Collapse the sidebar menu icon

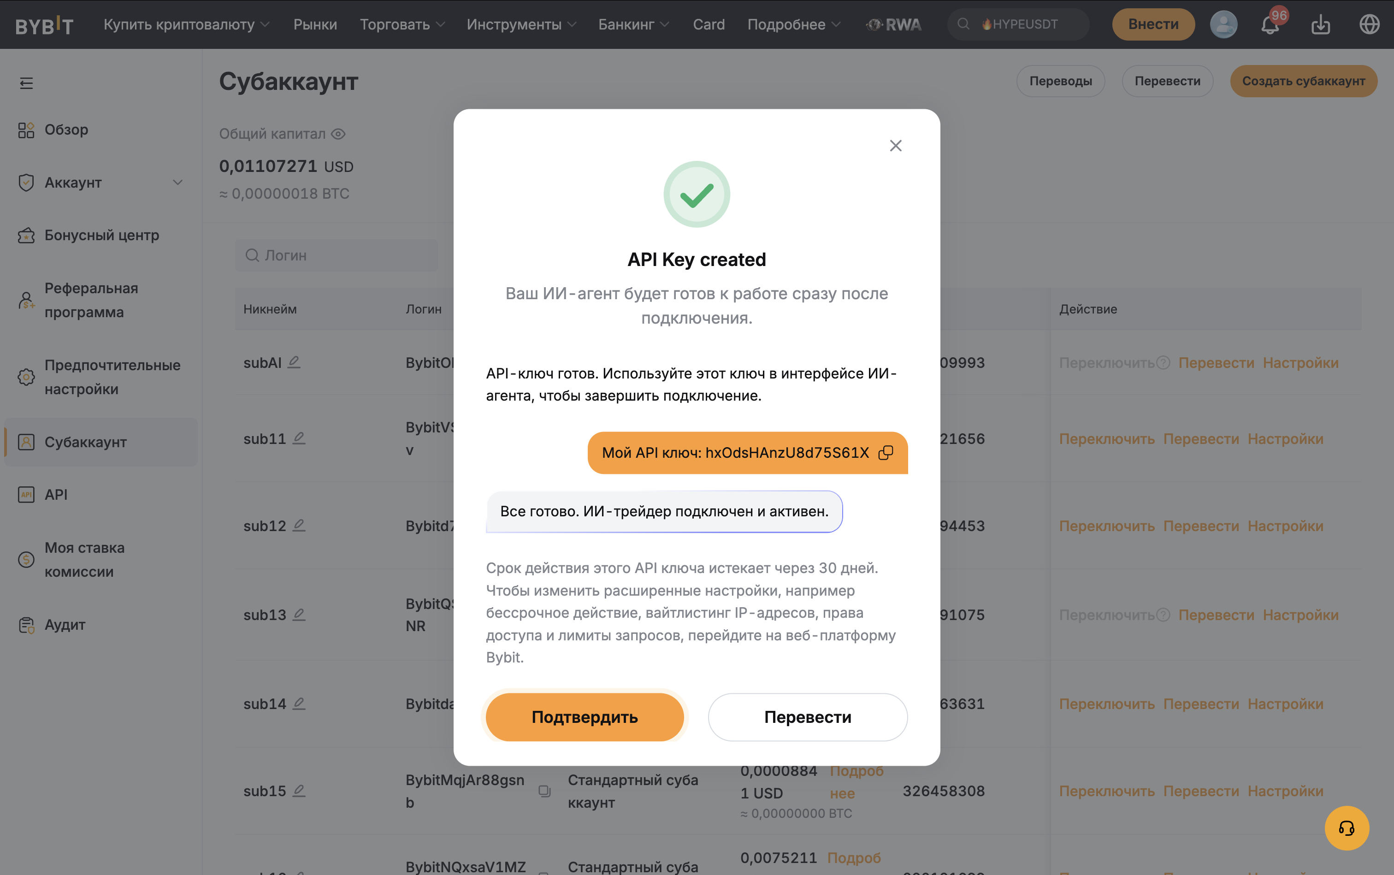click(x=26, y=83)
